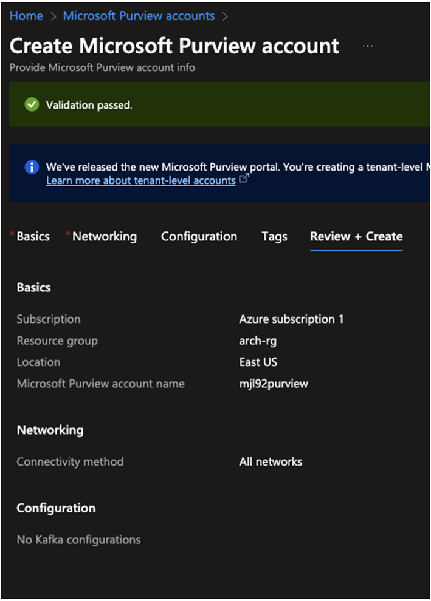Viewport: 431px width, 601px height.
Task: Click 'Provide Microsoft Purview account info' subtitle
Action: [x=103, y=67]
